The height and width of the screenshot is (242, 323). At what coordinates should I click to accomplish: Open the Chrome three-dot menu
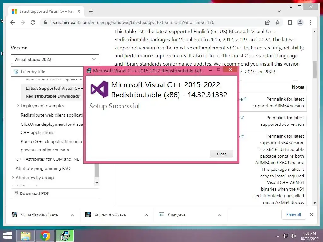pos(310,22)
